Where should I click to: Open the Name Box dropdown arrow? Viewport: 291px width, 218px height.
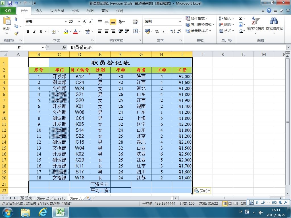click(x=43, y=48)
